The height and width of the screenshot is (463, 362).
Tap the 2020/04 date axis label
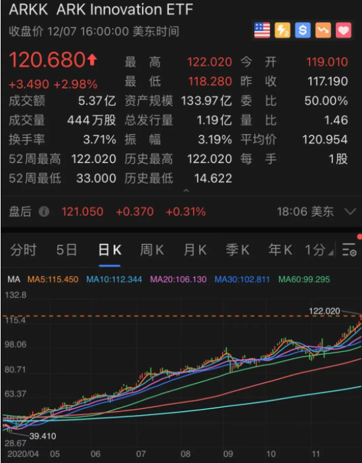click(23, 454)
